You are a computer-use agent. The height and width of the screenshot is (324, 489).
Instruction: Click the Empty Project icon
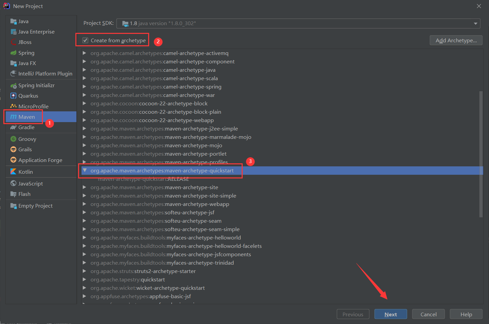coord(13,206)
